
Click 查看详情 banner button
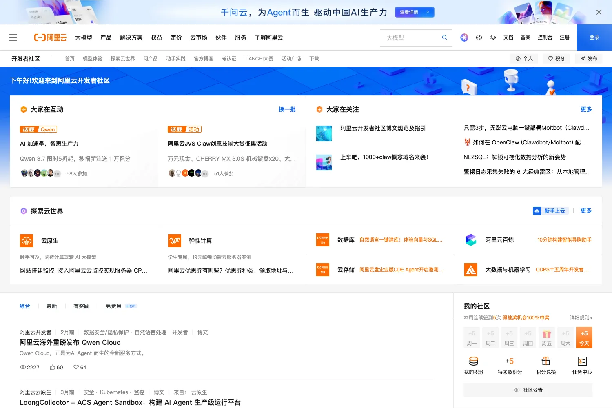pyautogui.click(x=415, y=12)
